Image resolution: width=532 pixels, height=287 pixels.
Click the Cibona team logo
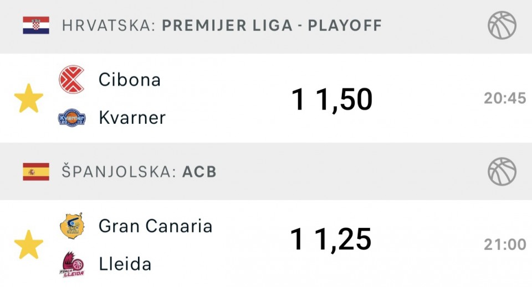tap(71, 80)
